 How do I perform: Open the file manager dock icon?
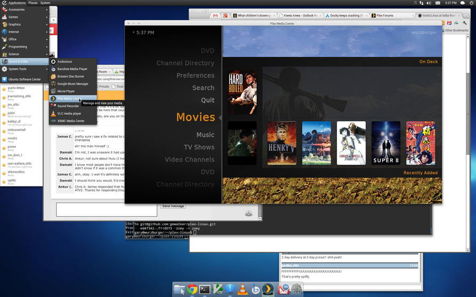(179, 290)
